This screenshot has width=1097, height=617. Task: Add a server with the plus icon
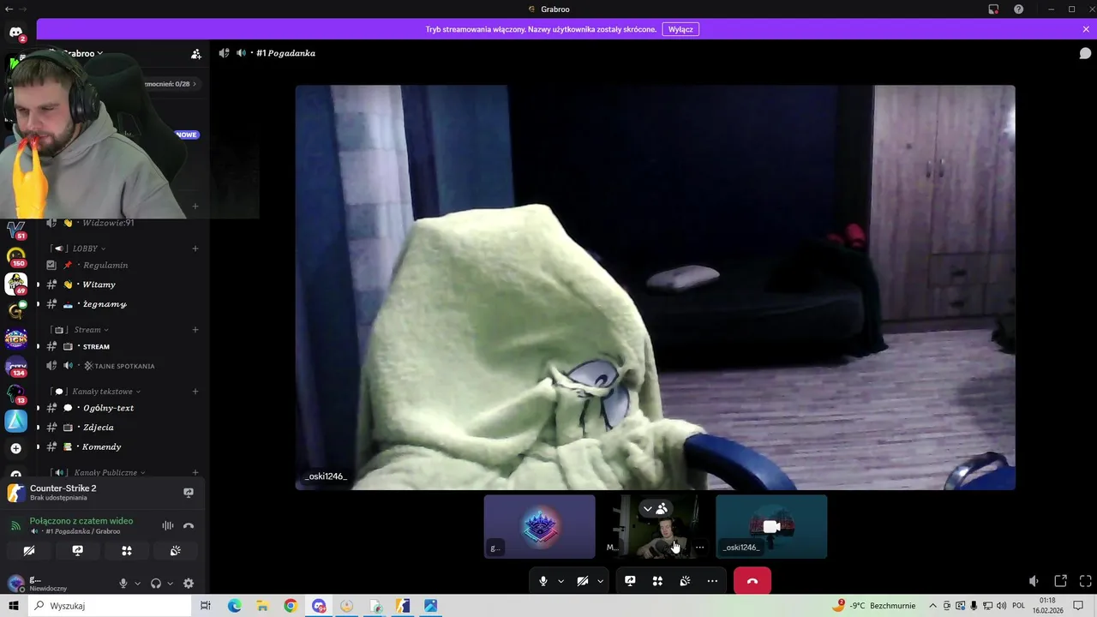click(15, 448)
